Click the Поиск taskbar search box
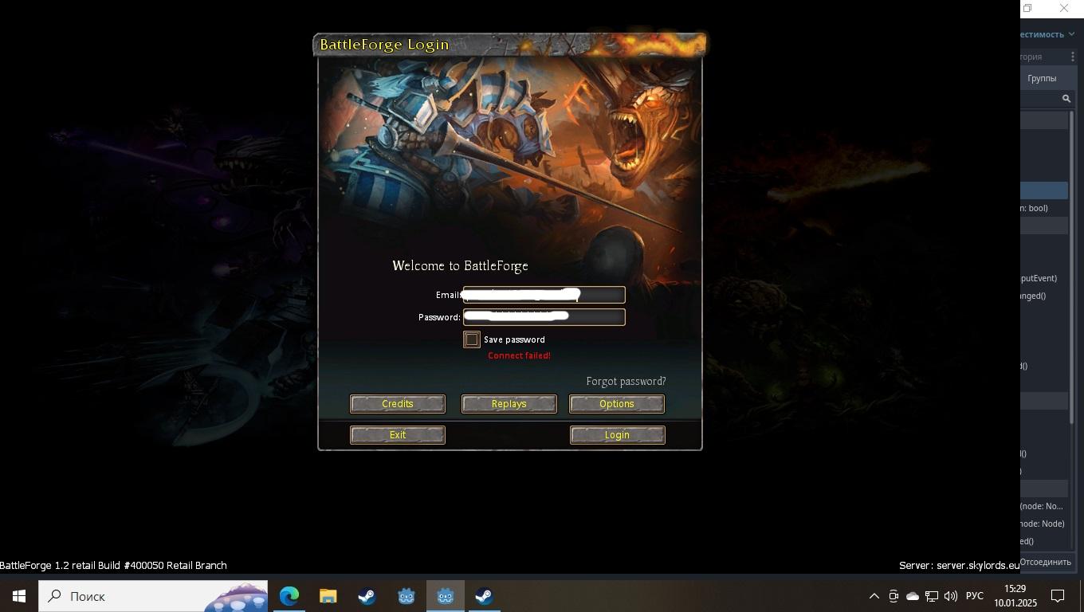Image resolution: width=1084 pixels, height=612 pixels. 153,596
